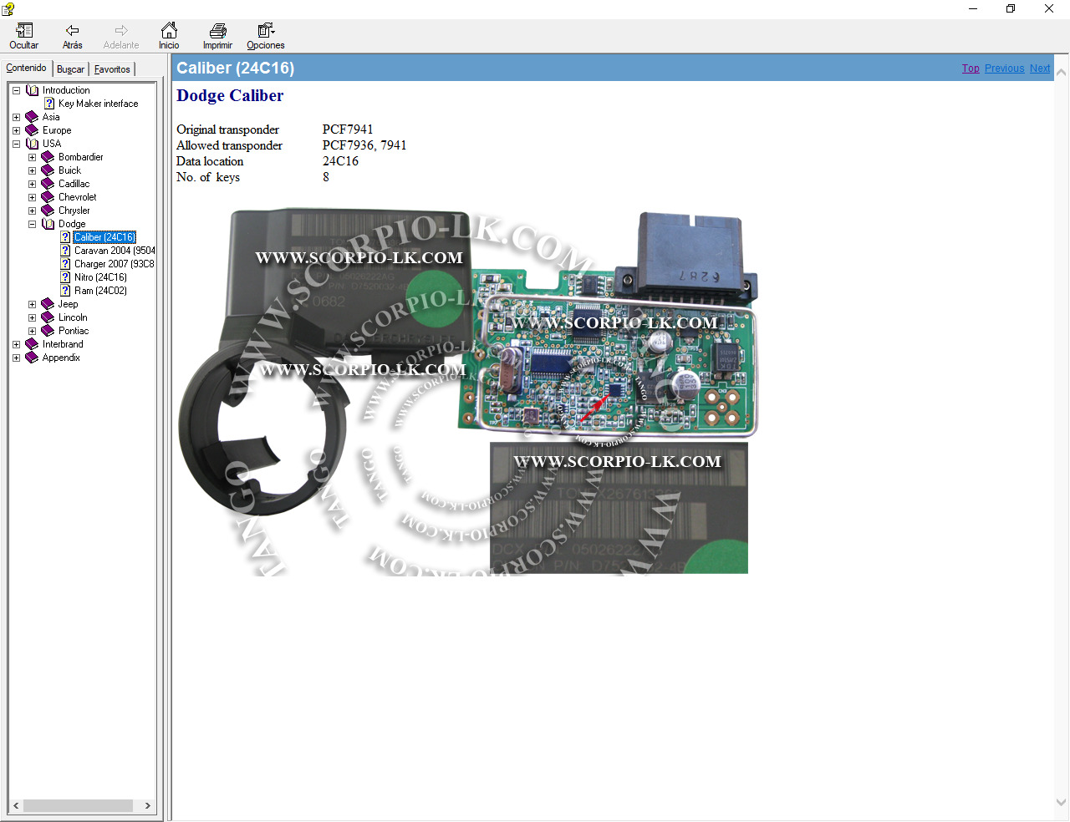Screen dimensions: 1070x822
Task: Expand the Chevrolet tree node
Action: 32,197
